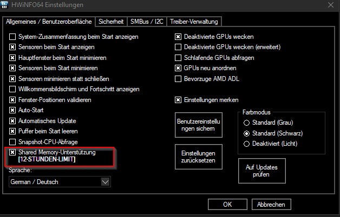Choose Deaktiviert (Licht) color mode
The height and width of the screenshot is (217, 340).
tap(246, 144)
